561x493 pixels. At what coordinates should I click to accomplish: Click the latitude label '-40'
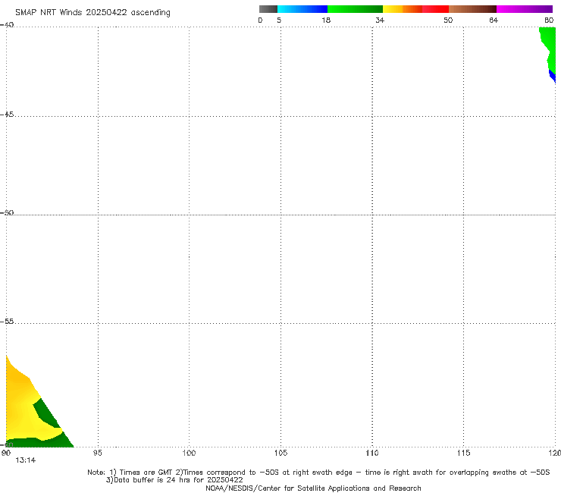(x=7, y=25)
